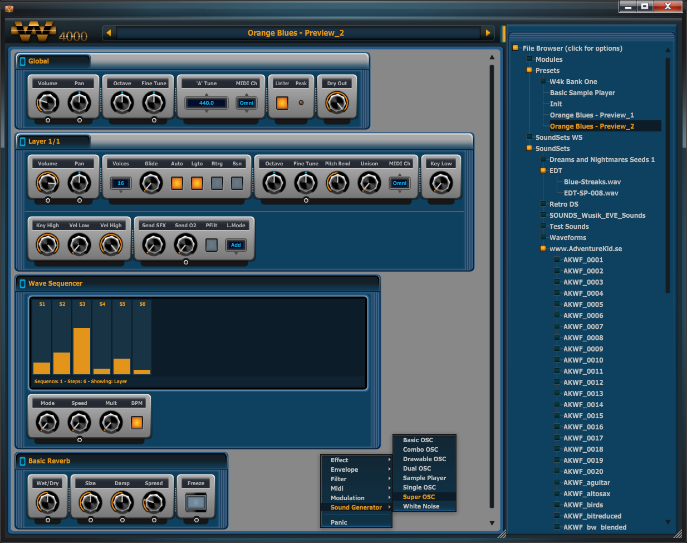The height and width of the screenshot is (543, 687).
Task: Disable the Layer Auto glide toggle
Action: [177, 183]
